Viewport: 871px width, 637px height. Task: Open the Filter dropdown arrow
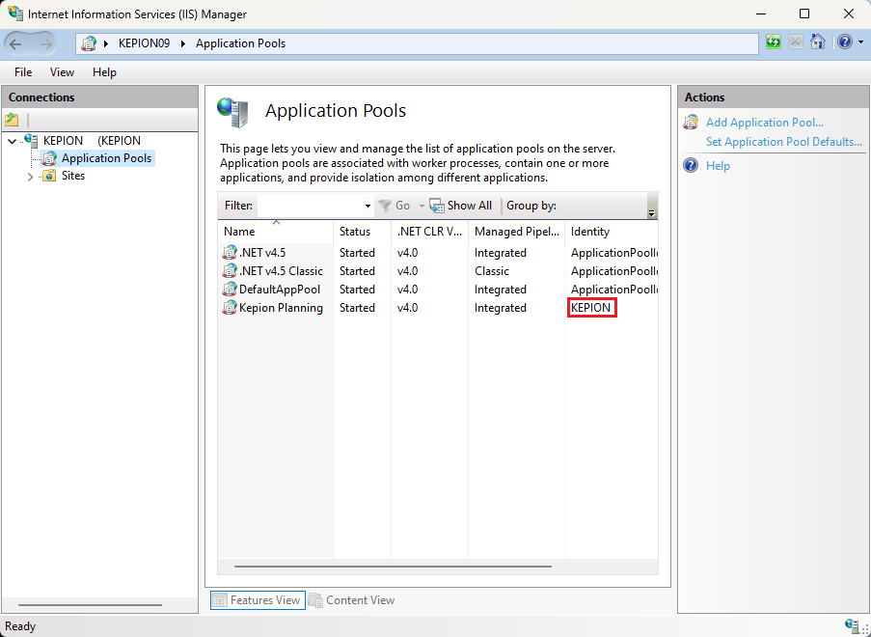pos(367,207)
